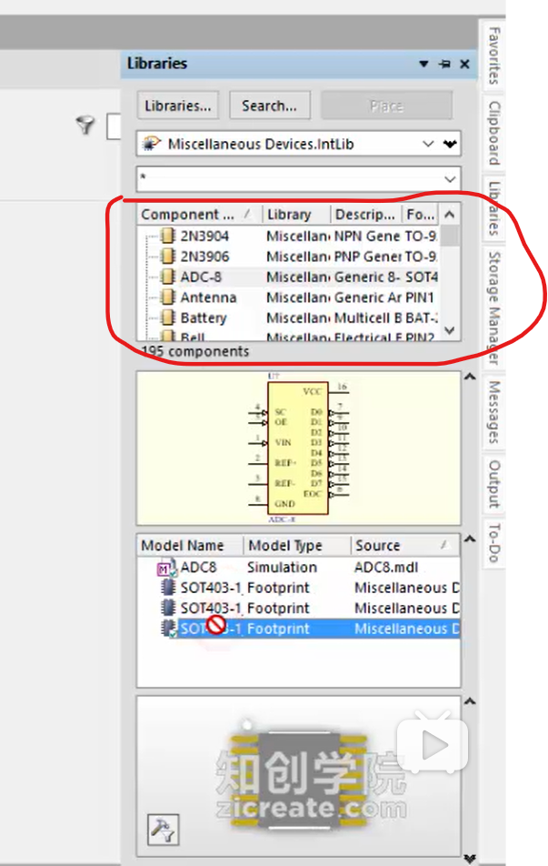548x866 pixels.
Task: Sort by Model Name column header
Action: point(190,546)
